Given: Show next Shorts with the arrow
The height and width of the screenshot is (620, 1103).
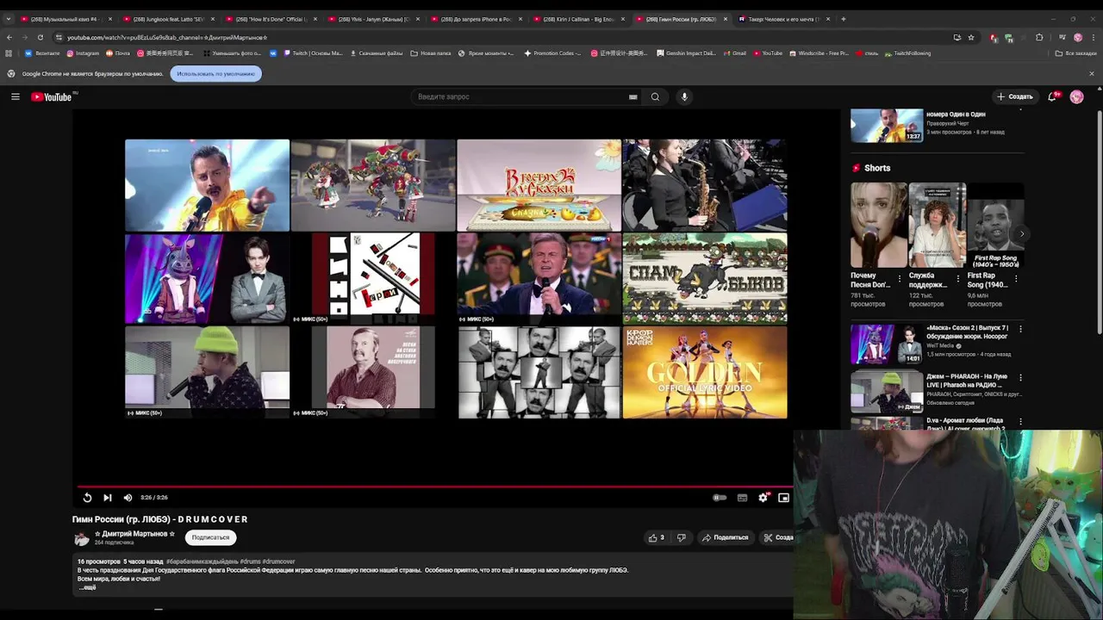Looking at the screenshot, I should [x=1022, y=233].
